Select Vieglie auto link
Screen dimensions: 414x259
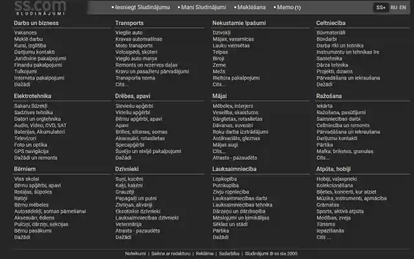(x=129, y=32)
